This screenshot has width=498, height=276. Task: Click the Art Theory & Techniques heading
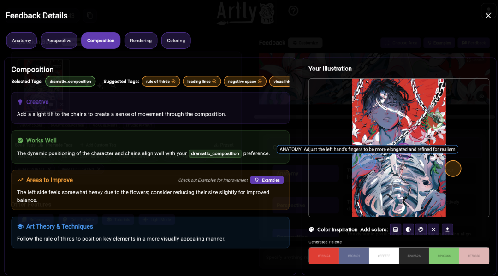coord(59,227)
